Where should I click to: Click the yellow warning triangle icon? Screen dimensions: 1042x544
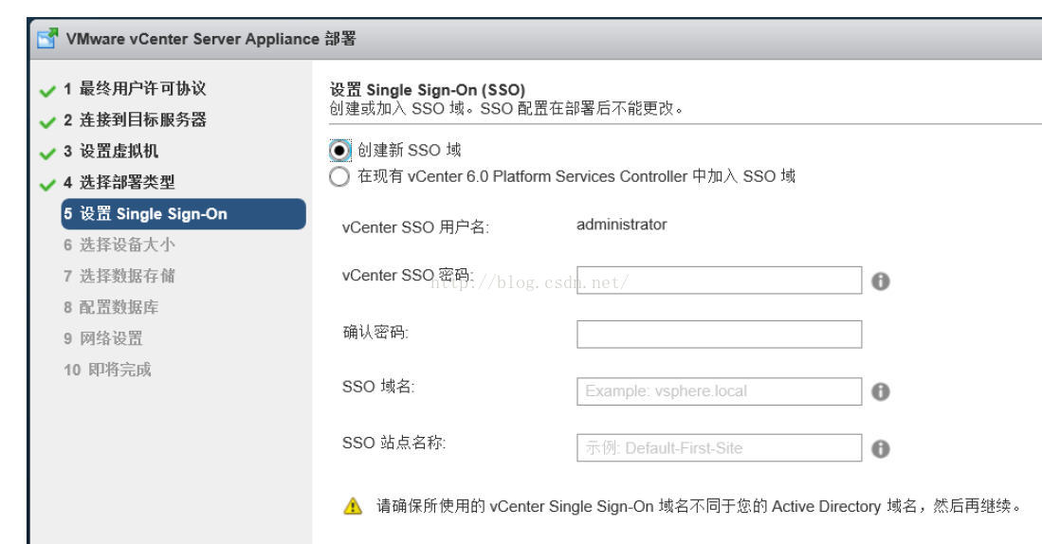pyautogui.click(x=353, y=506)
